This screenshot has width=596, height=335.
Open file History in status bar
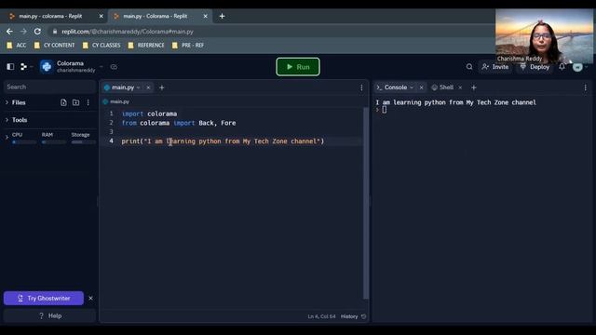tap(353, 316)
